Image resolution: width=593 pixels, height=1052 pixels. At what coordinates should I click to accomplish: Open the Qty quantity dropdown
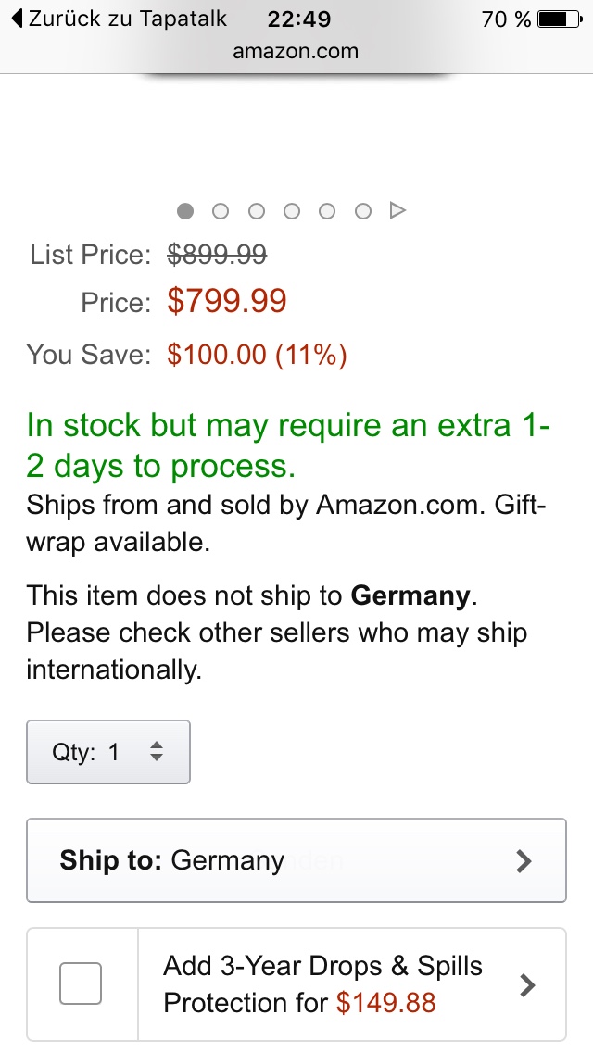(x=108, y=752)
